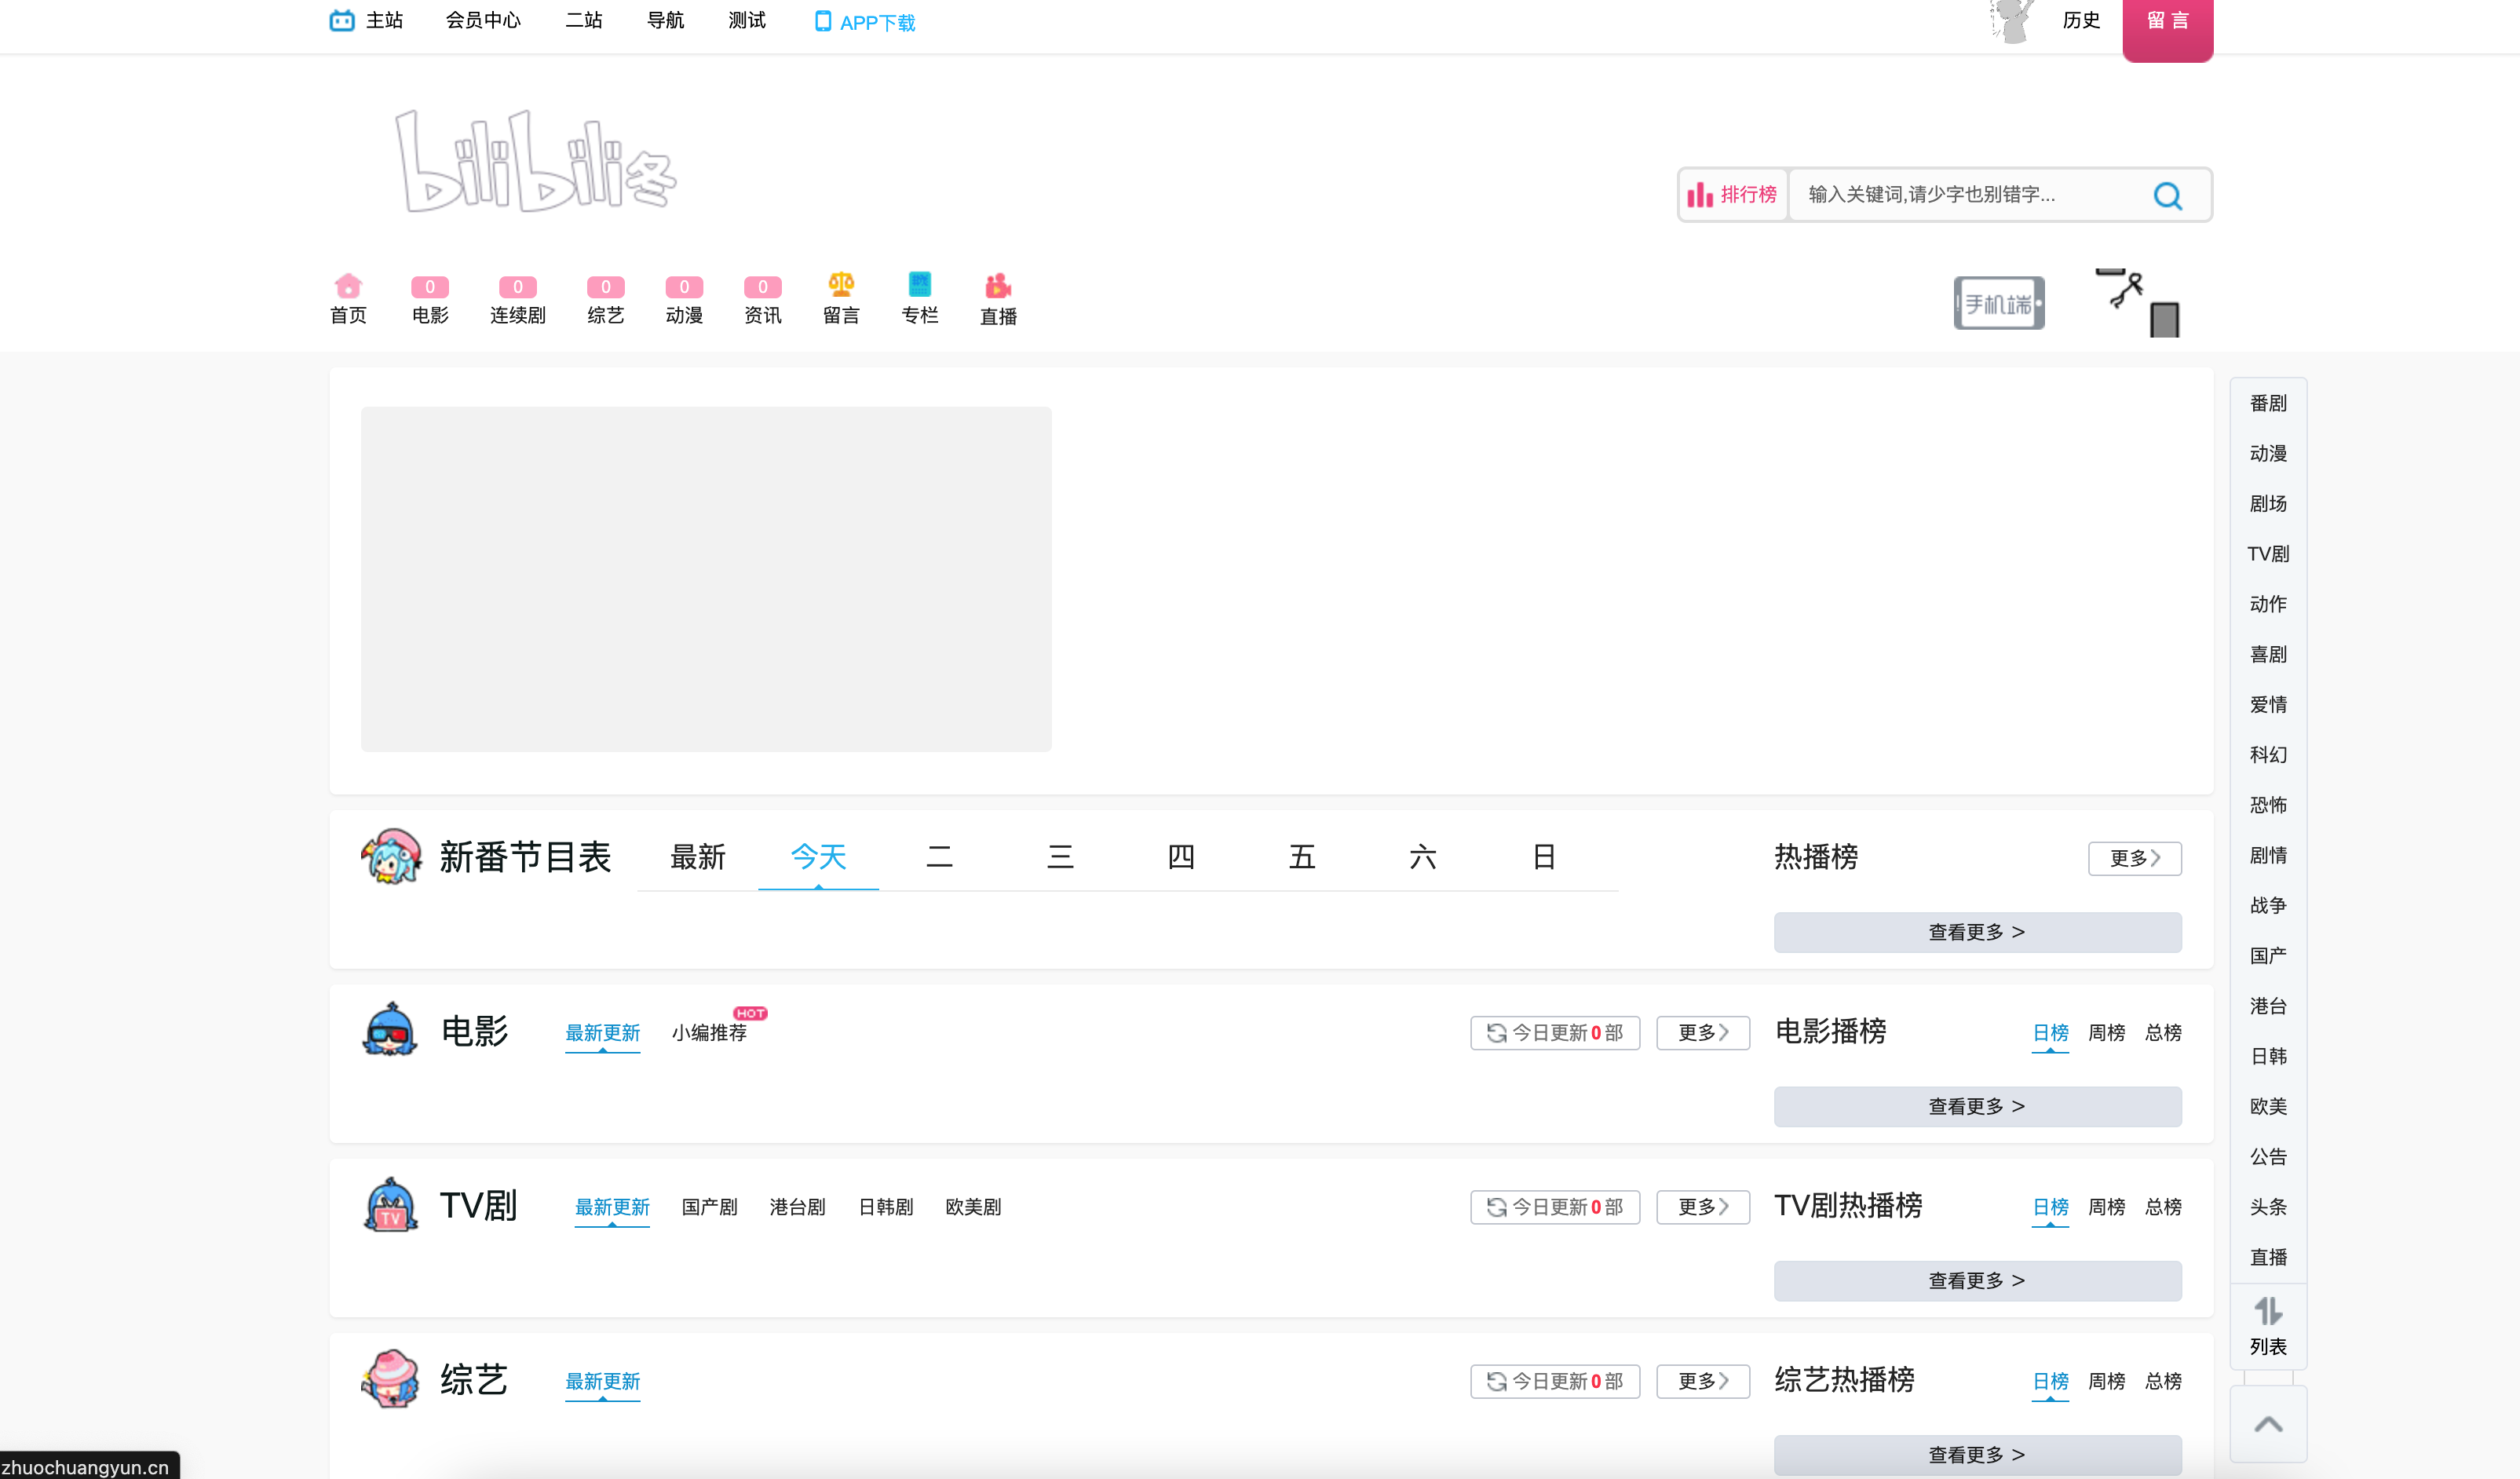This screenshot has height=1479, width=2520.
Task: Click 查看更多 under 热播榜
Action: tap(1977, 932)
